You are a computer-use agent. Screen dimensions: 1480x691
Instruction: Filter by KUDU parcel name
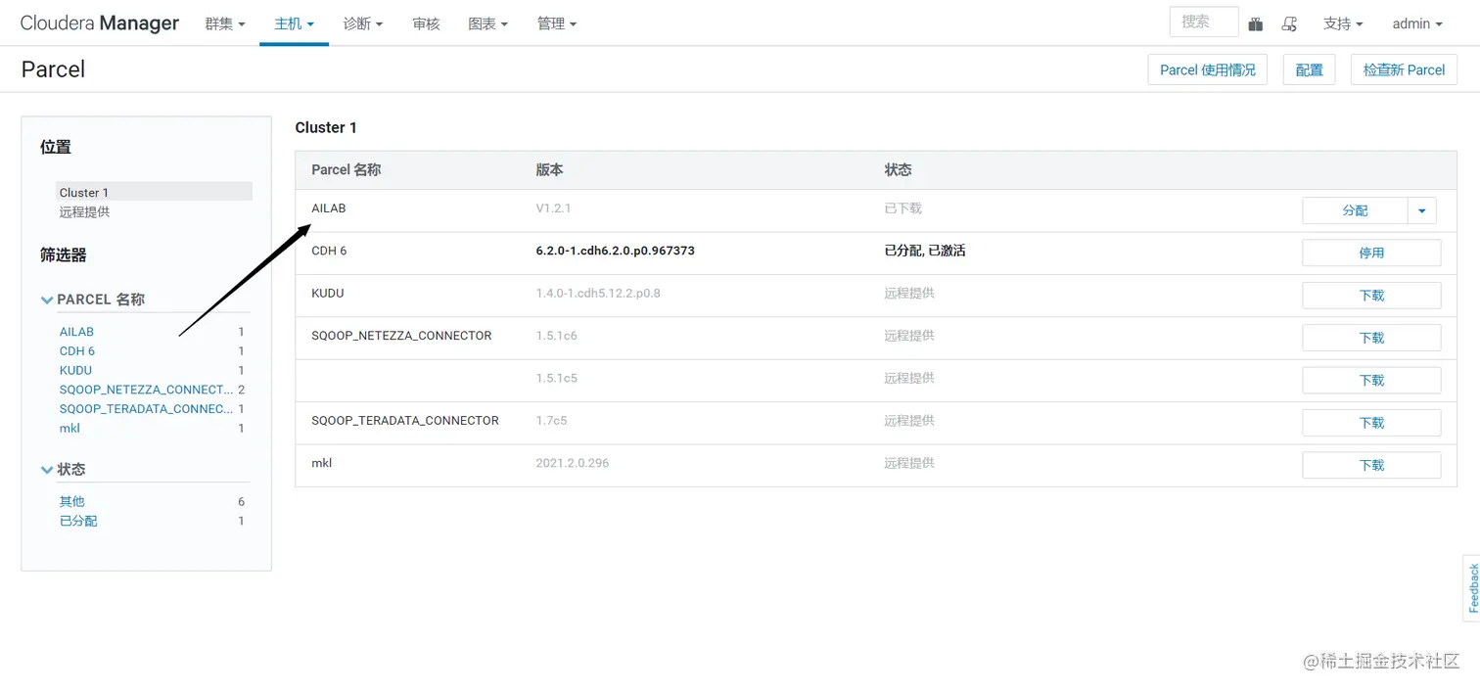75,370
